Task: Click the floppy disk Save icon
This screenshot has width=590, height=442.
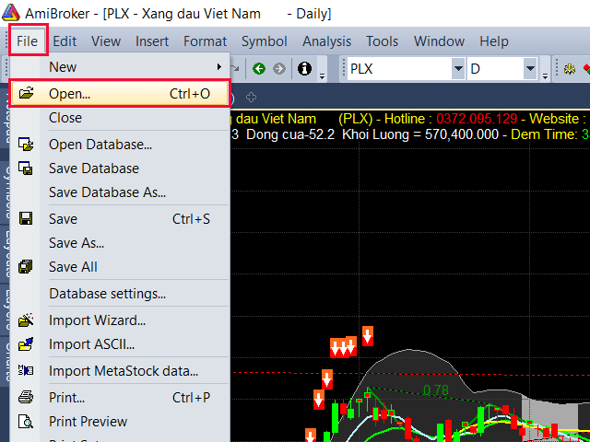Action: (26, 218)
